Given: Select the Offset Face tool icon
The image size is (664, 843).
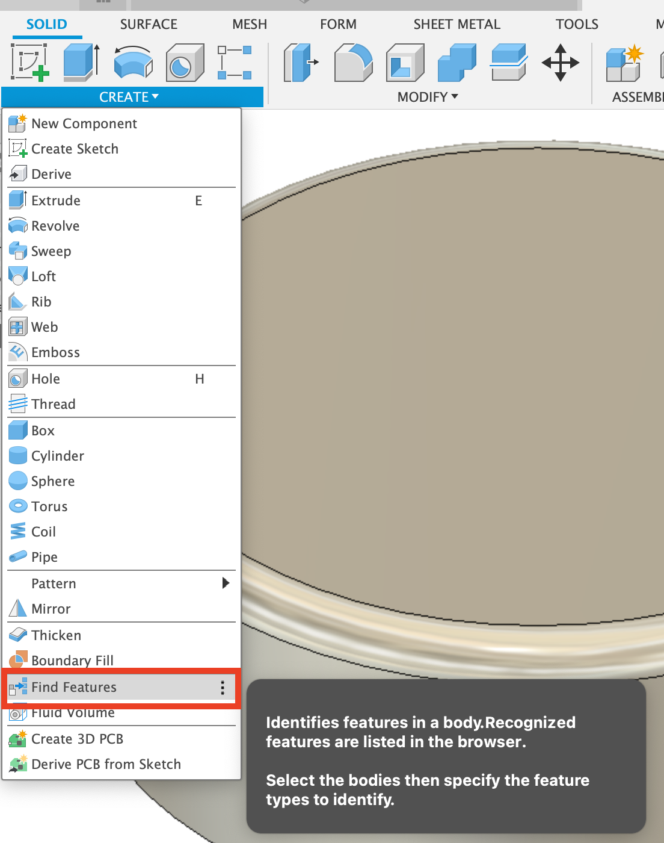Looking at the screenshot, I should click(507, 62).
